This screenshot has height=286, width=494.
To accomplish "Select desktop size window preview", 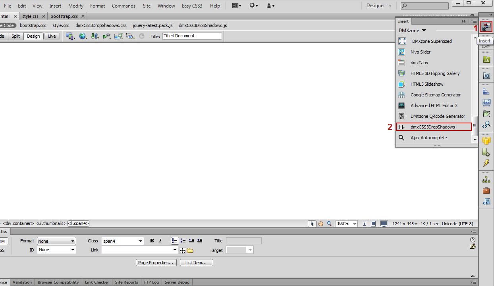I will click(x=384, y=224).
